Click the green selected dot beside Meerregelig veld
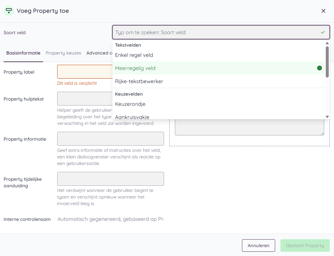 (319, 68)
